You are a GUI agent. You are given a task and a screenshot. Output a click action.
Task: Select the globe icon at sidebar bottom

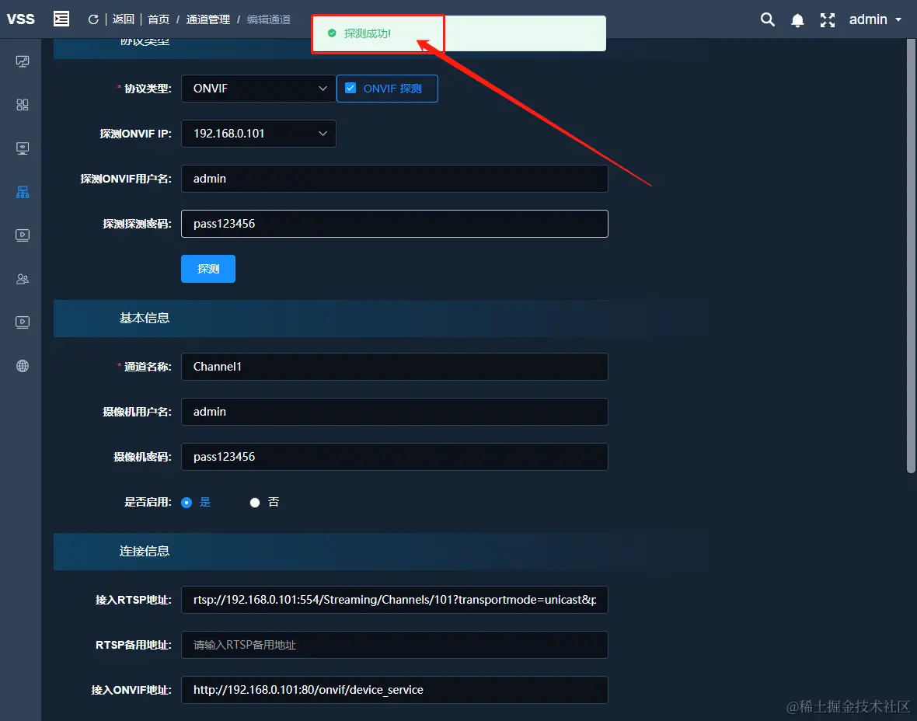coord(21,365)
